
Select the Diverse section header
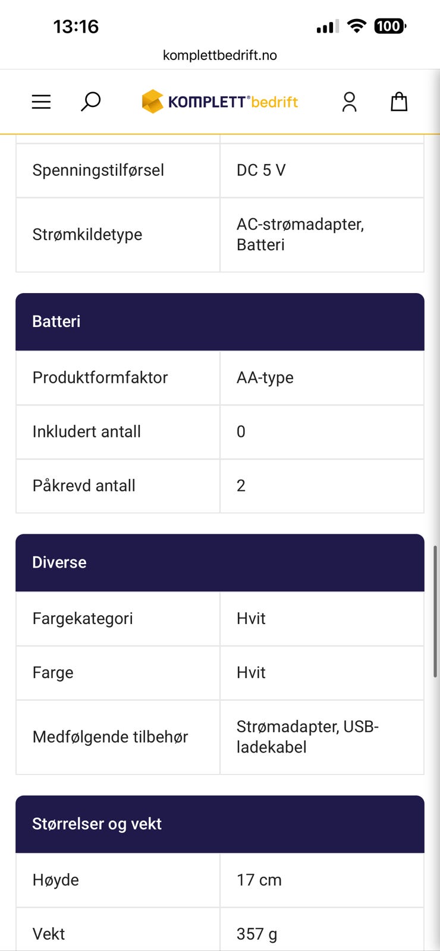[220, 562]
